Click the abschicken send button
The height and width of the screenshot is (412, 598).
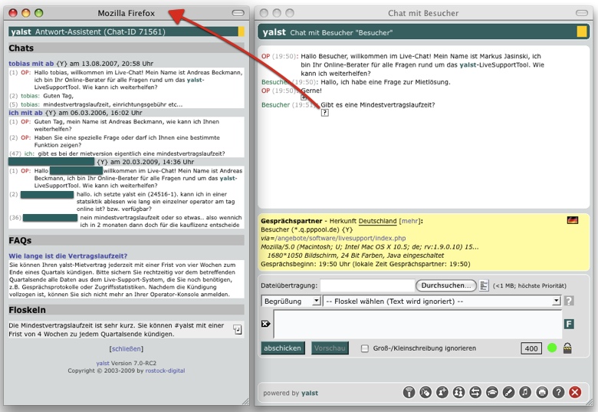tap(283, 348)
